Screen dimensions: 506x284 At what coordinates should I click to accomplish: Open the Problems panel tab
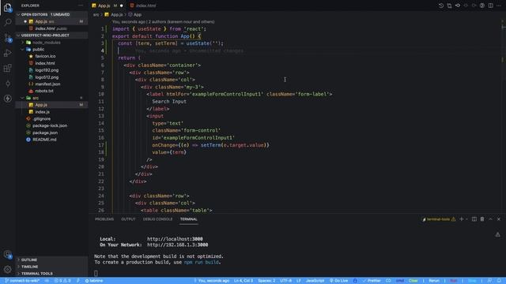coord(104,219)
